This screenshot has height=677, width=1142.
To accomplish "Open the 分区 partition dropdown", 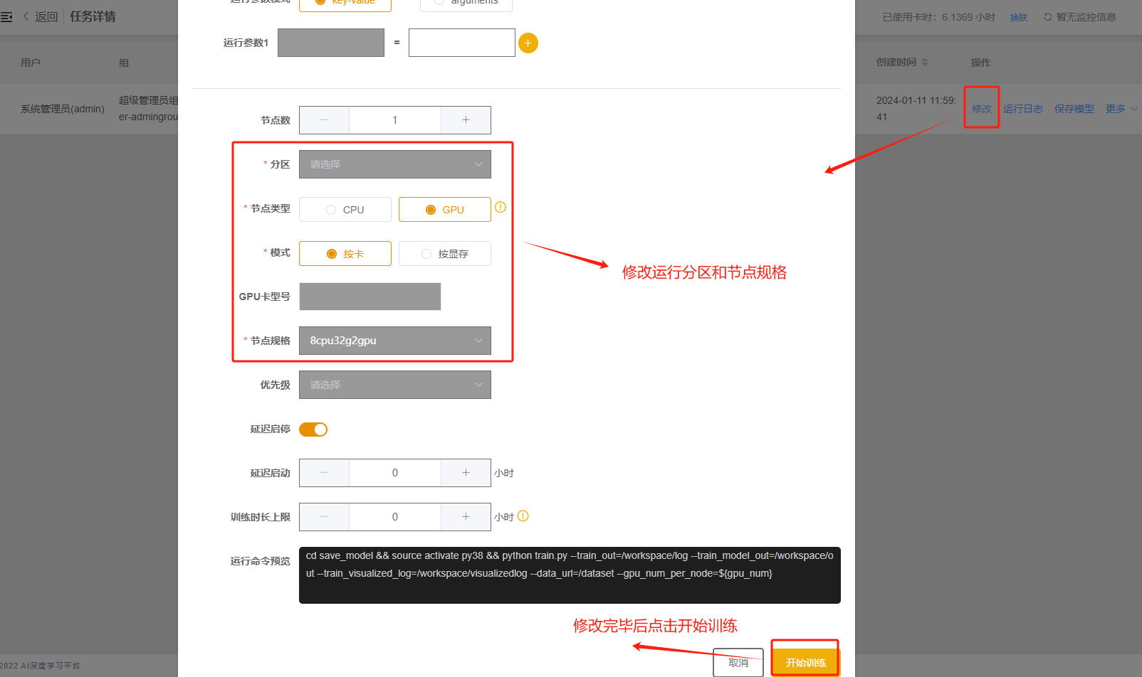I will point(394,164).
